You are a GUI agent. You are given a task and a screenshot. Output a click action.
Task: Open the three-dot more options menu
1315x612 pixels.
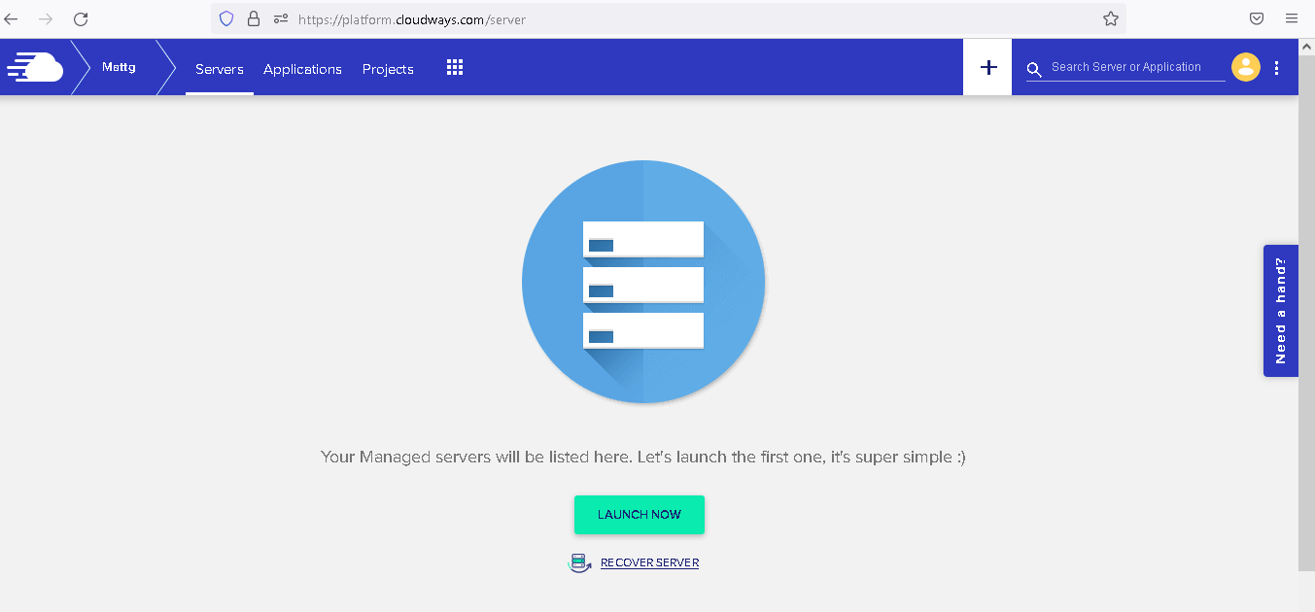[x=1277, y=68]
